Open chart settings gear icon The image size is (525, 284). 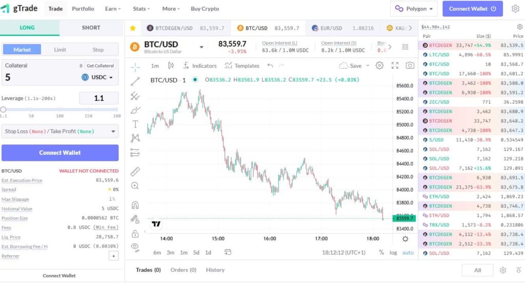379,66
